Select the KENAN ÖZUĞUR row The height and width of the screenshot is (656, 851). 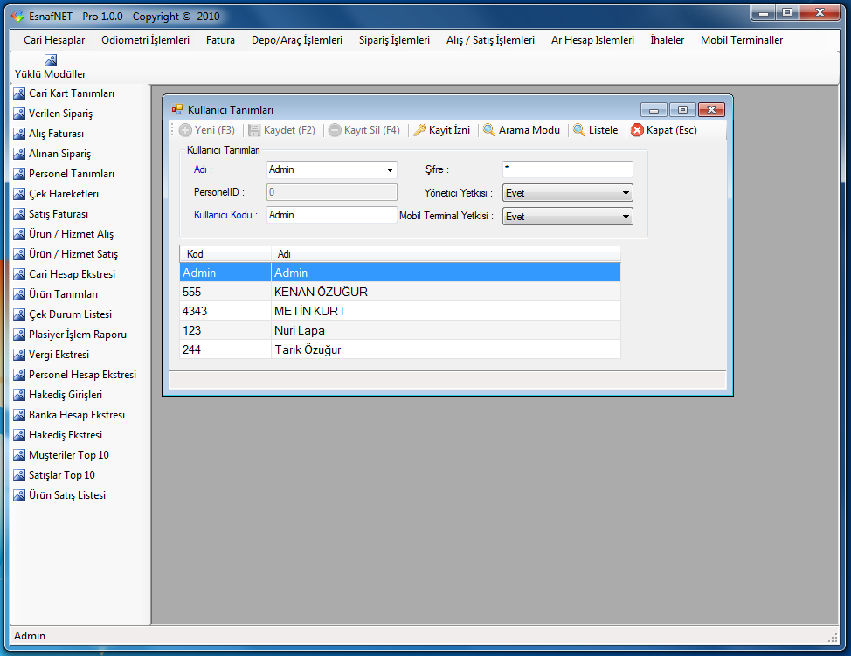pyautogui.click(x=321, y=292)
